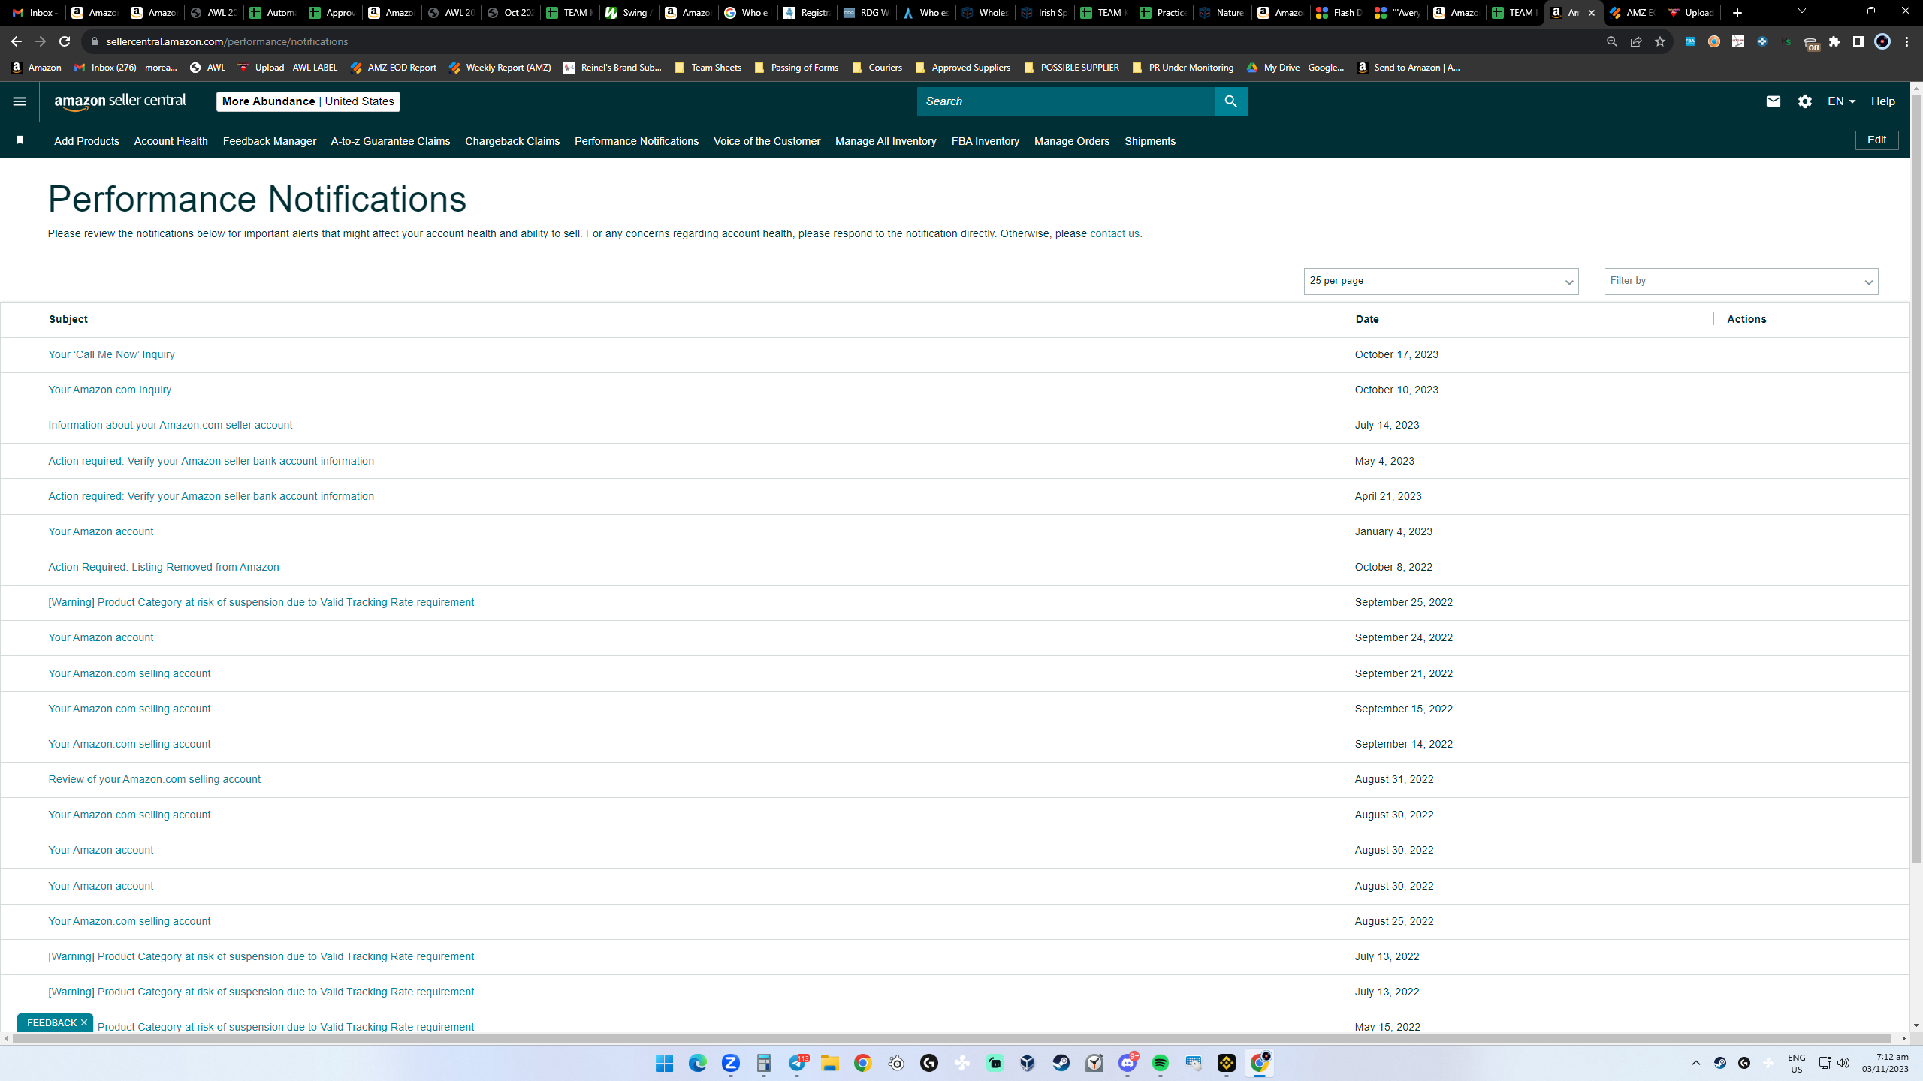1923x1081 pixels.
Task: Open Telegram from taskbar
Action: 797,1063
